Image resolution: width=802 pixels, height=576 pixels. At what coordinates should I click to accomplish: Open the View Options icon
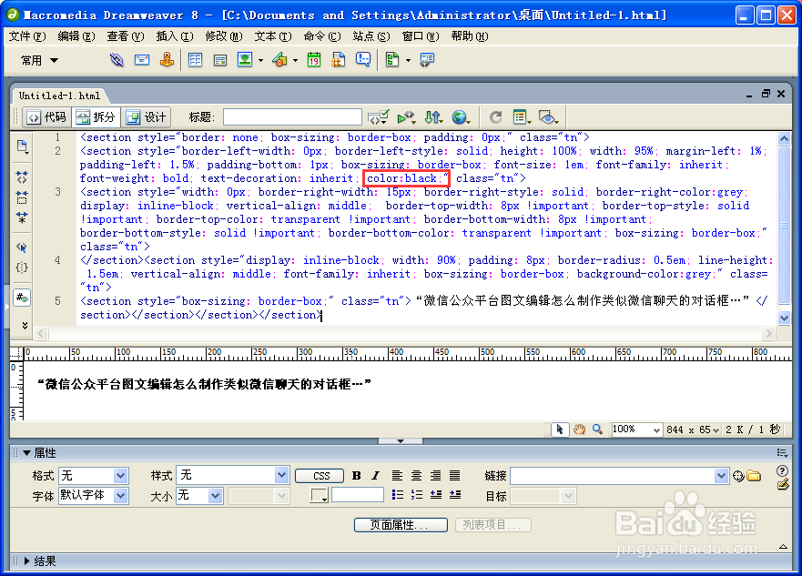point(522,117)
